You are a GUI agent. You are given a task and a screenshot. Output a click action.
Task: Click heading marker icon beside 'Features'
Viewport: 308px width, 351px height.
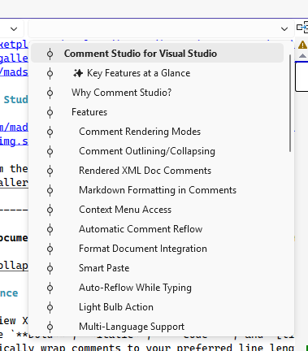click(x=50, y=112)
